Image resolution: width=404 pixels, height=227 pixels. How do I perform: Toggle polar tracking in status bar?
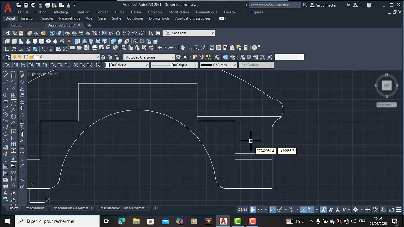point(280,210)
